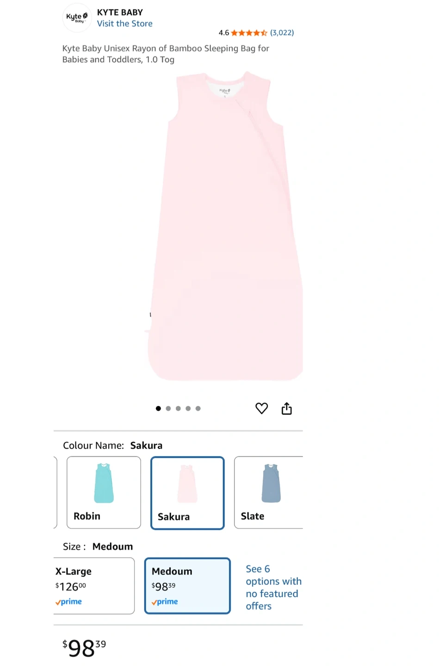The height and width of the screenshot is (666, 439).
Task: Select the Robin colour option
Action: 104,493
